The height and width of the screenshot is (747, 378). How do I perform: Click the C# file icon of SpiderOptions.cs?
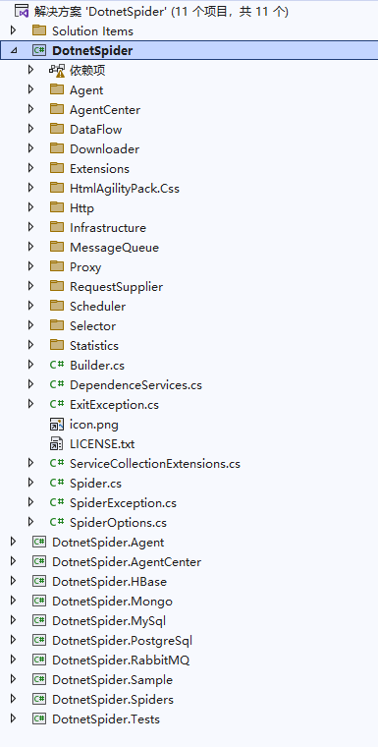(57, 522)
